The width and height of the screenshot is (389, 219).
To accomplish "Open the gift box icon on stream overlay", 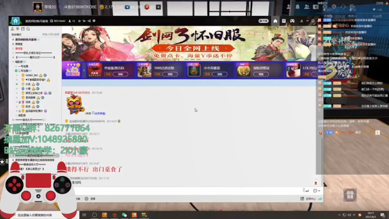I will coord(350,195).
